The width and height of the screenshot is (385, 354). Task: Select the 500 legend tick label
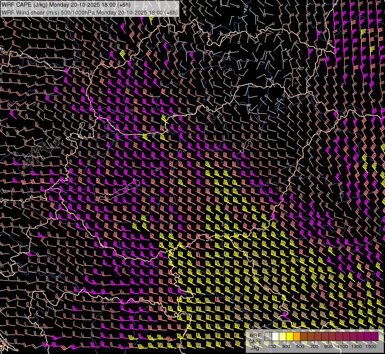[x=300, y=347]
